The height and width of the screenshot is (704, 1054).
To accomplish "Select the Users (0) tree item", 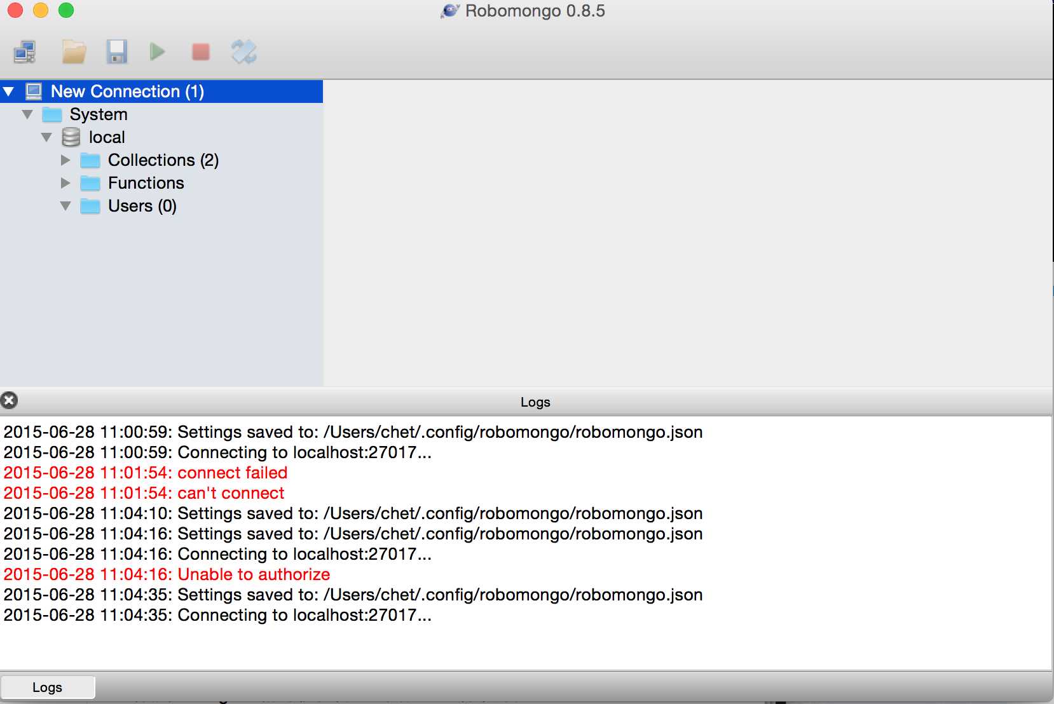I will (x=142, y=206).
